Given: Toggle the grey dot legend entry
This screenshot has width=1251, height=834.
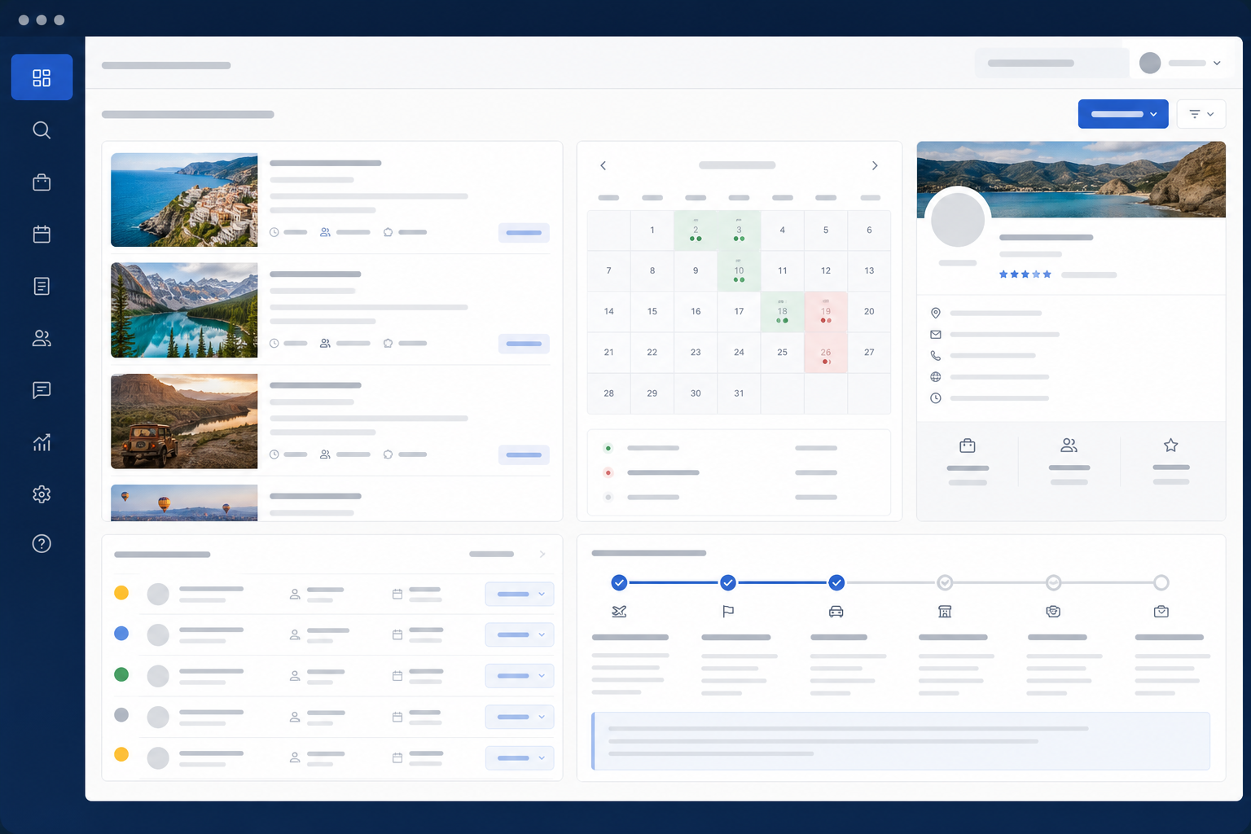Looking at the screenshot, I should 608,497.
